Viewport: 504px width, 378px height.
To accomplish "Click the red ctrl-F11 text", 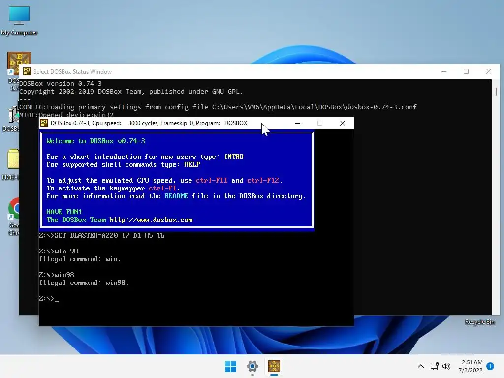I will [x=212, y=180].
